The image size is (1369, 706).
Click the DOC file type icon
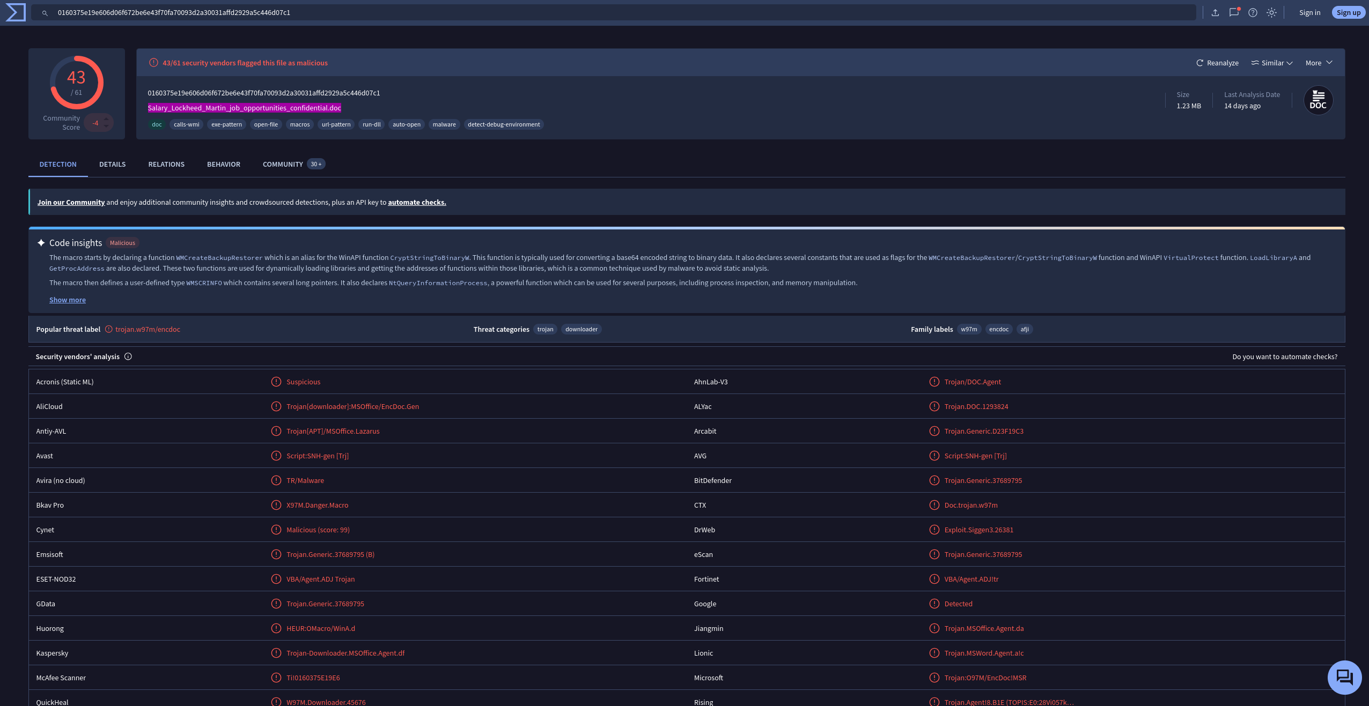pos(1318,100)
